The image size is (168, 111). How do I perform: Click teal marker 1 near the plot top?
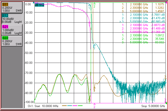tap(89, 7)
